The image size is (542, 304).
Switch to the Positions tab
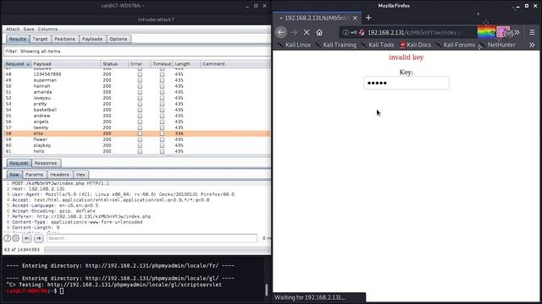[64, 39]
